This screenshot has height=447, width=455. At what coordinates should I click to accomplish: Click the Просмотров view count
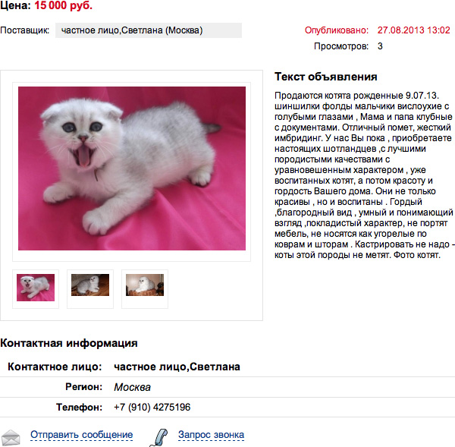[380, 46]
